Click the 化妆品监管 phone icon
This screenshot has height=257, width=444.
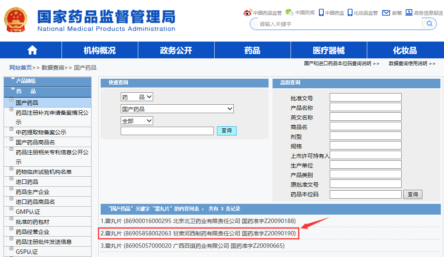350,13
